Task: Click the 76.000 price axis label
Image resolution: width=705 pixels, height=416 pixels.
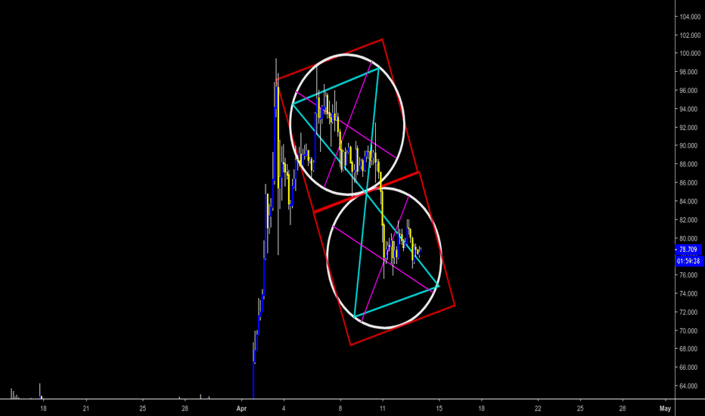Action: pyautogui.click(x=690, y=275)
